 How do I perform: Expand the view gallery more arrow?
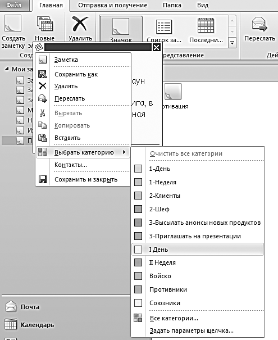232,43
